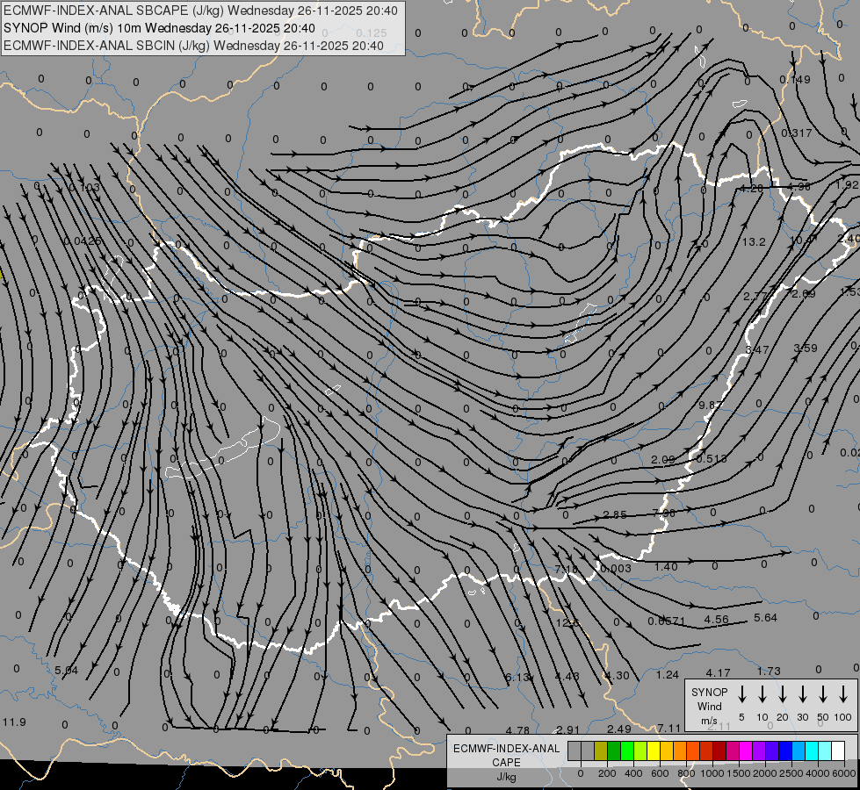Click the 4.46 CAPE value on map

pos(567,676)
